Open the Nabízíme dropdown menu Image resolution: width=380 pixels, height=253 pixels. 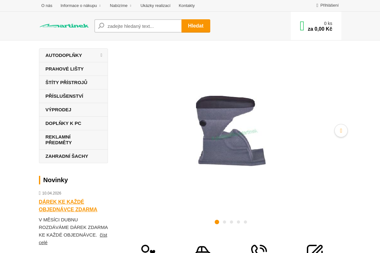point(121,5)
